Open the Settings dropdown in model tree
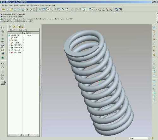This screenshot has width=158, height=140. tap(22, 30)
